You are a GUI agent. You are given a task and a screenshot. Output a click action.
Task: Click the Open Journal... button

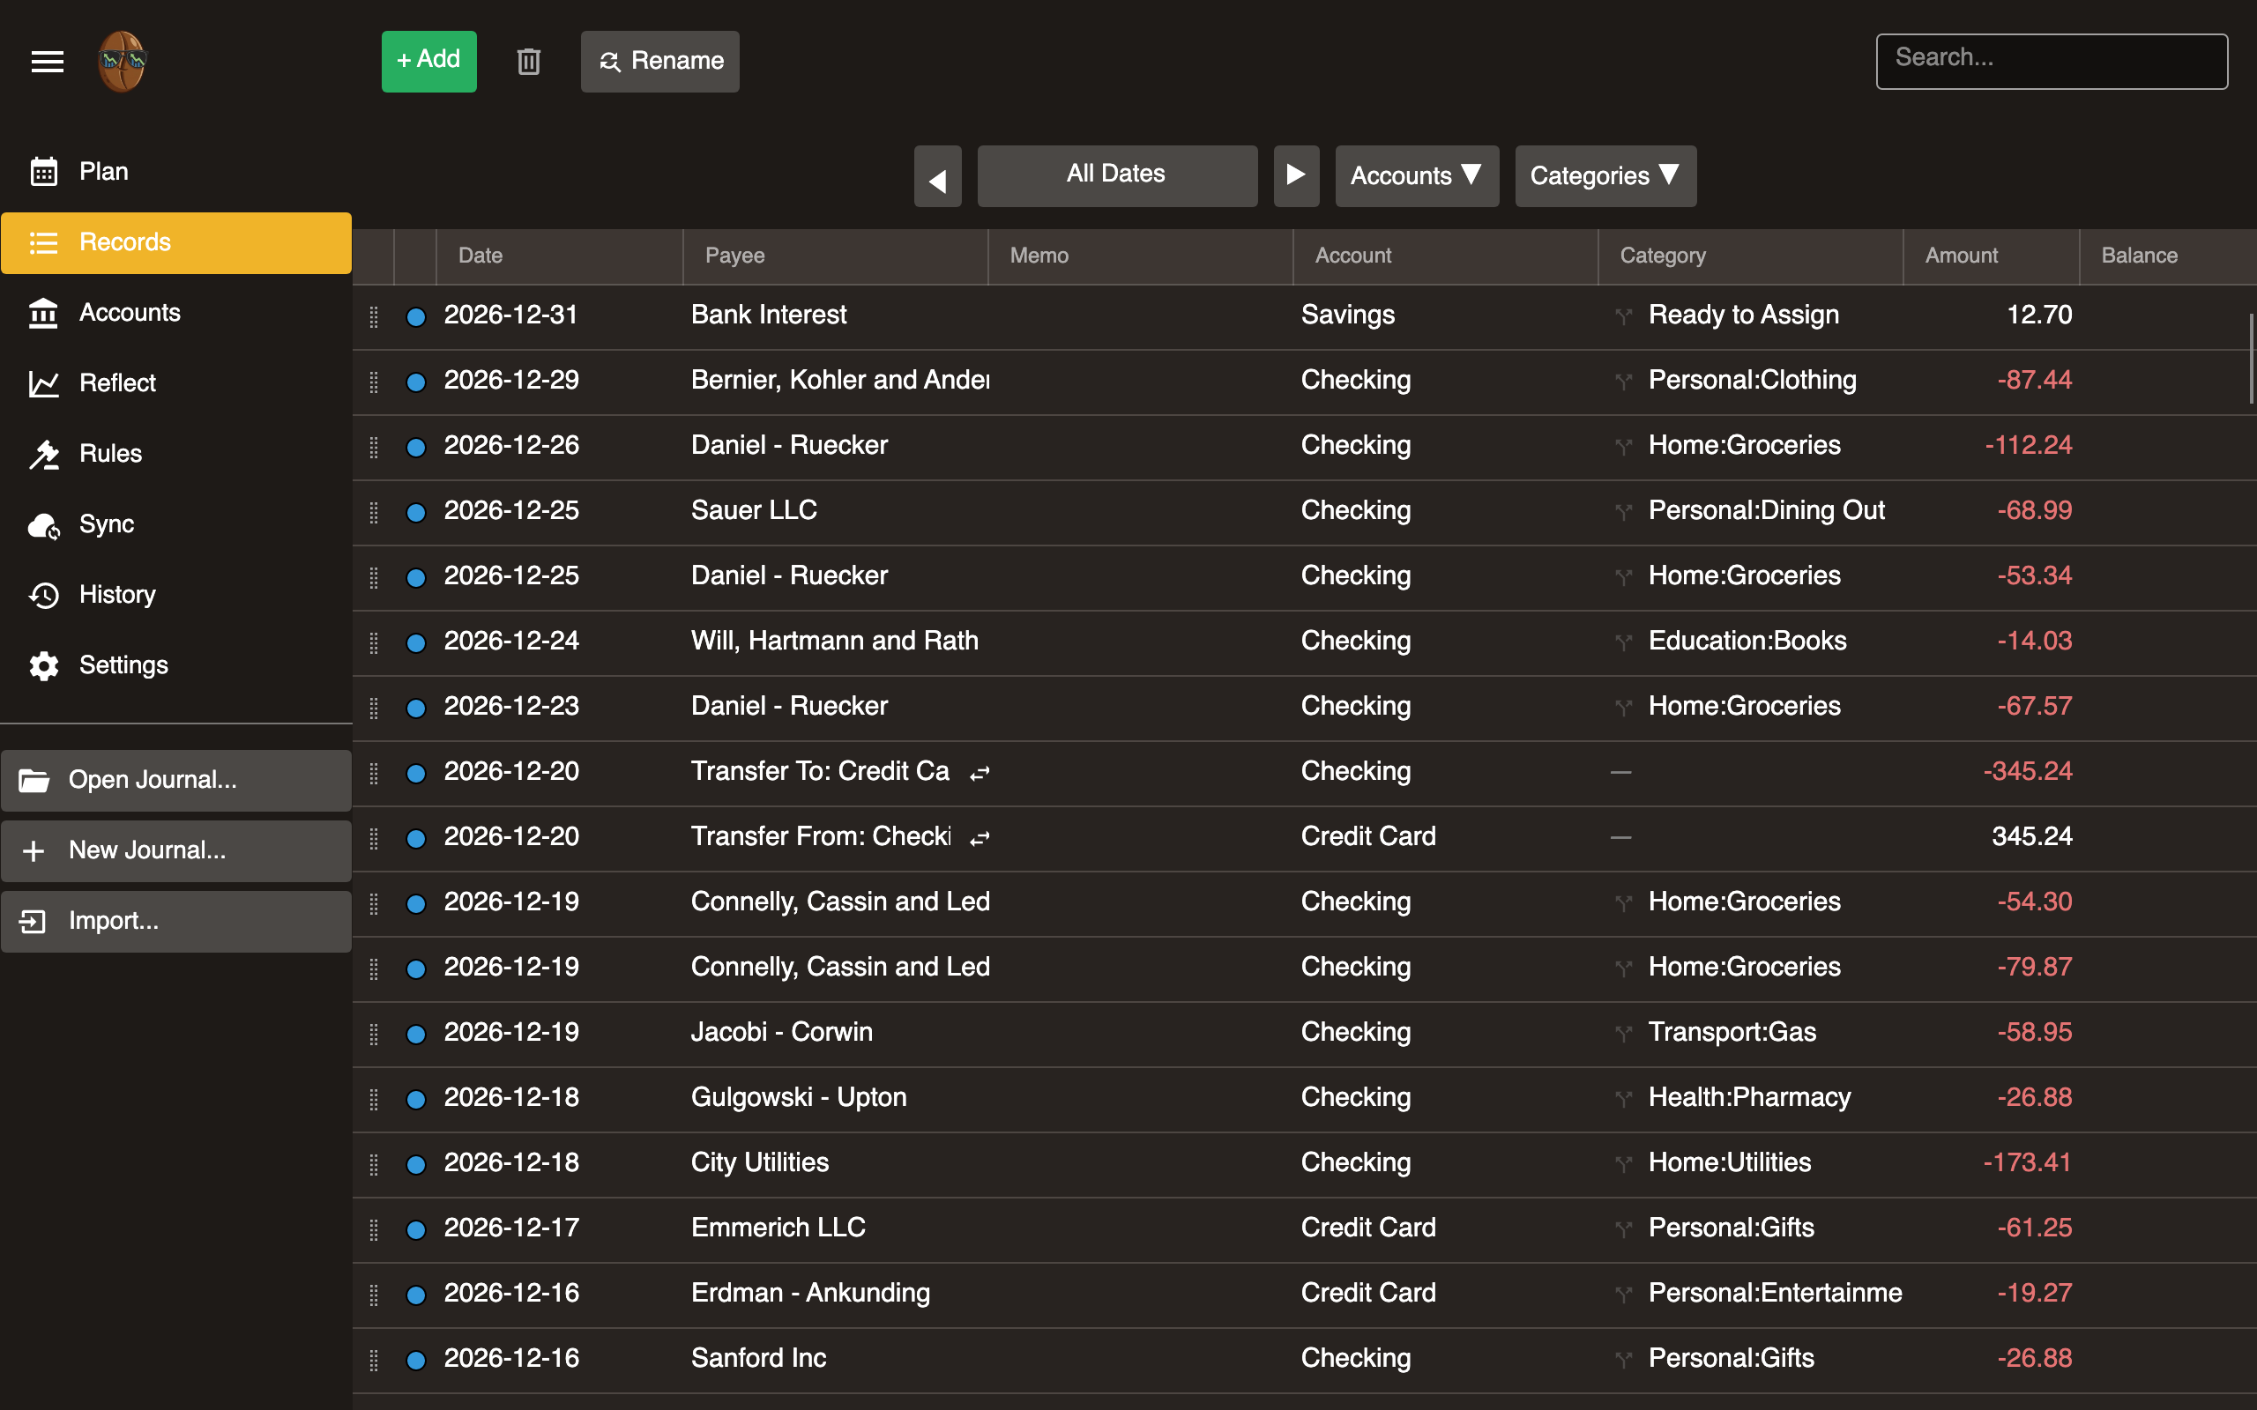point(175,780)
